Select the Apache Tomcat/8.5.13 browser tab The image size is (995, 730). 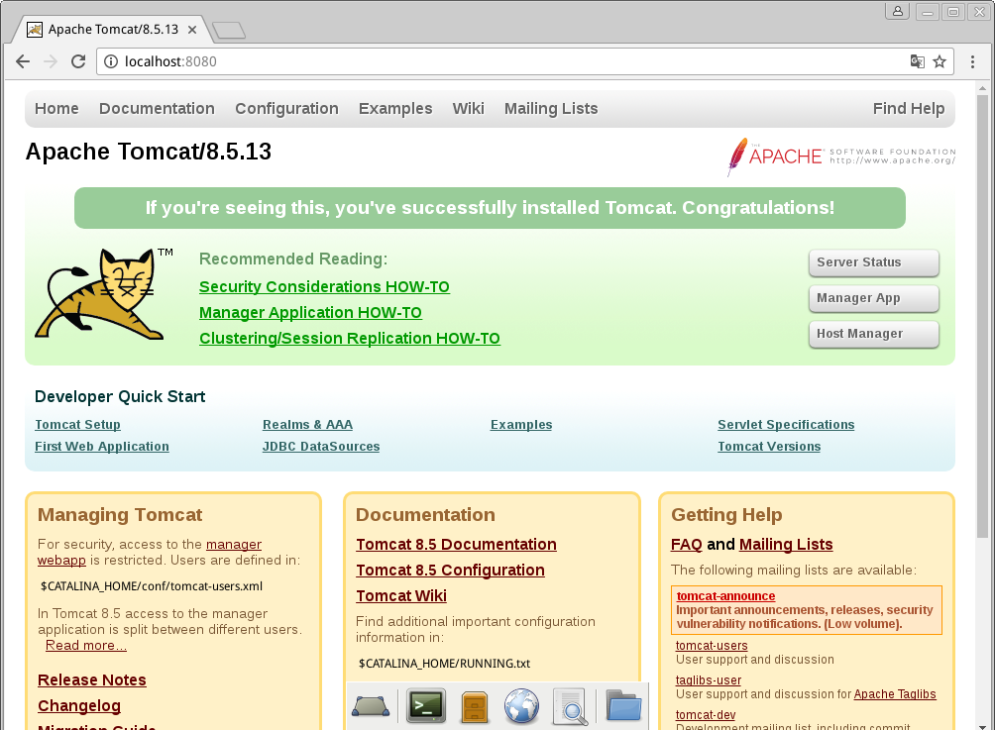click(x=113, y=30)
